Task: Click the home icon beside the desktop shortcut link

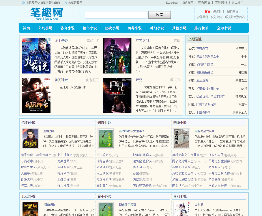Action: pos(23,3)
